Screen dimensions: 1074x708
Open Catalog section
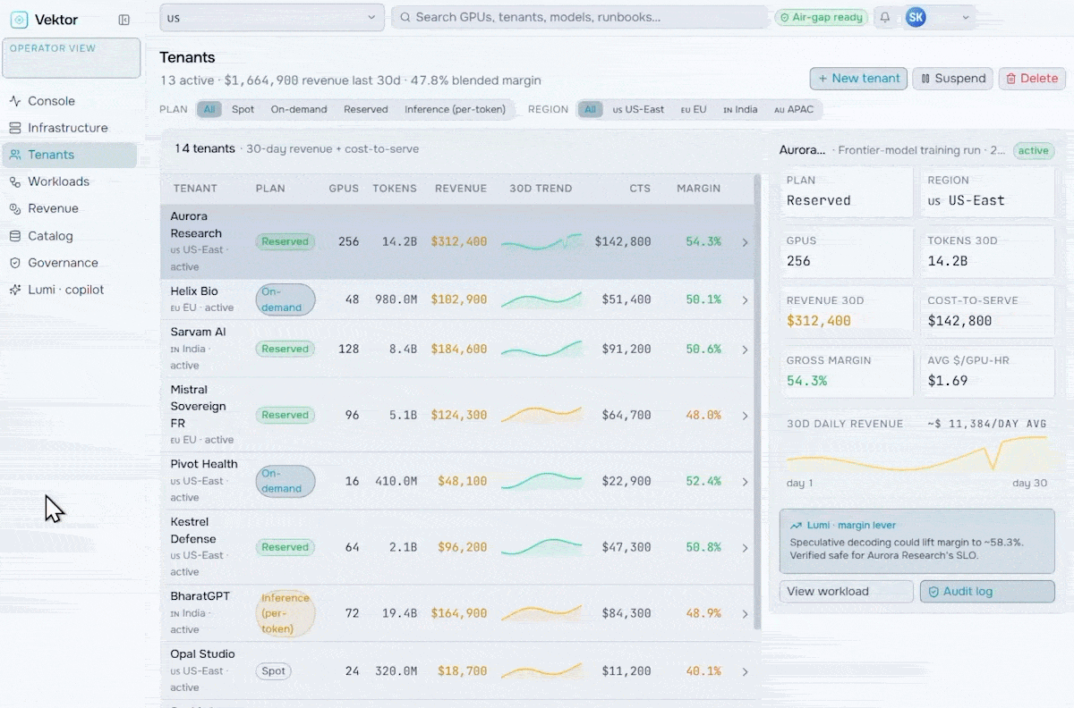point(70,236)
